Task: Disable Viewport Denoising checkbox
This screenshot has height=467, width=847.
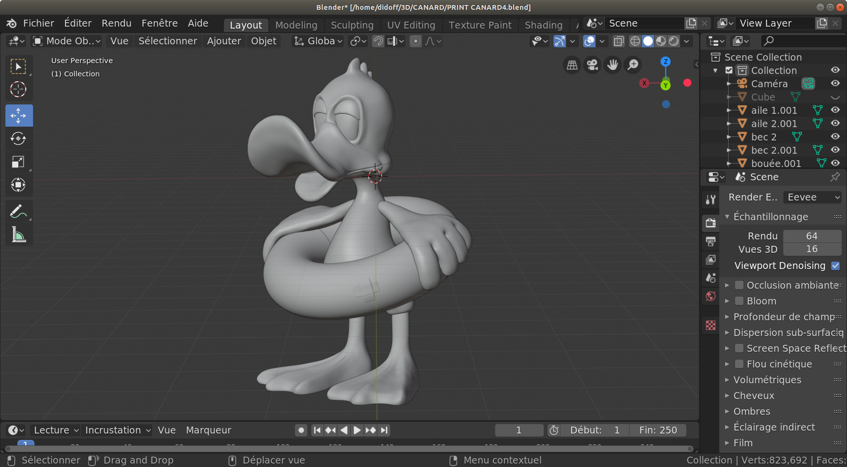Action: click(835, 266)
